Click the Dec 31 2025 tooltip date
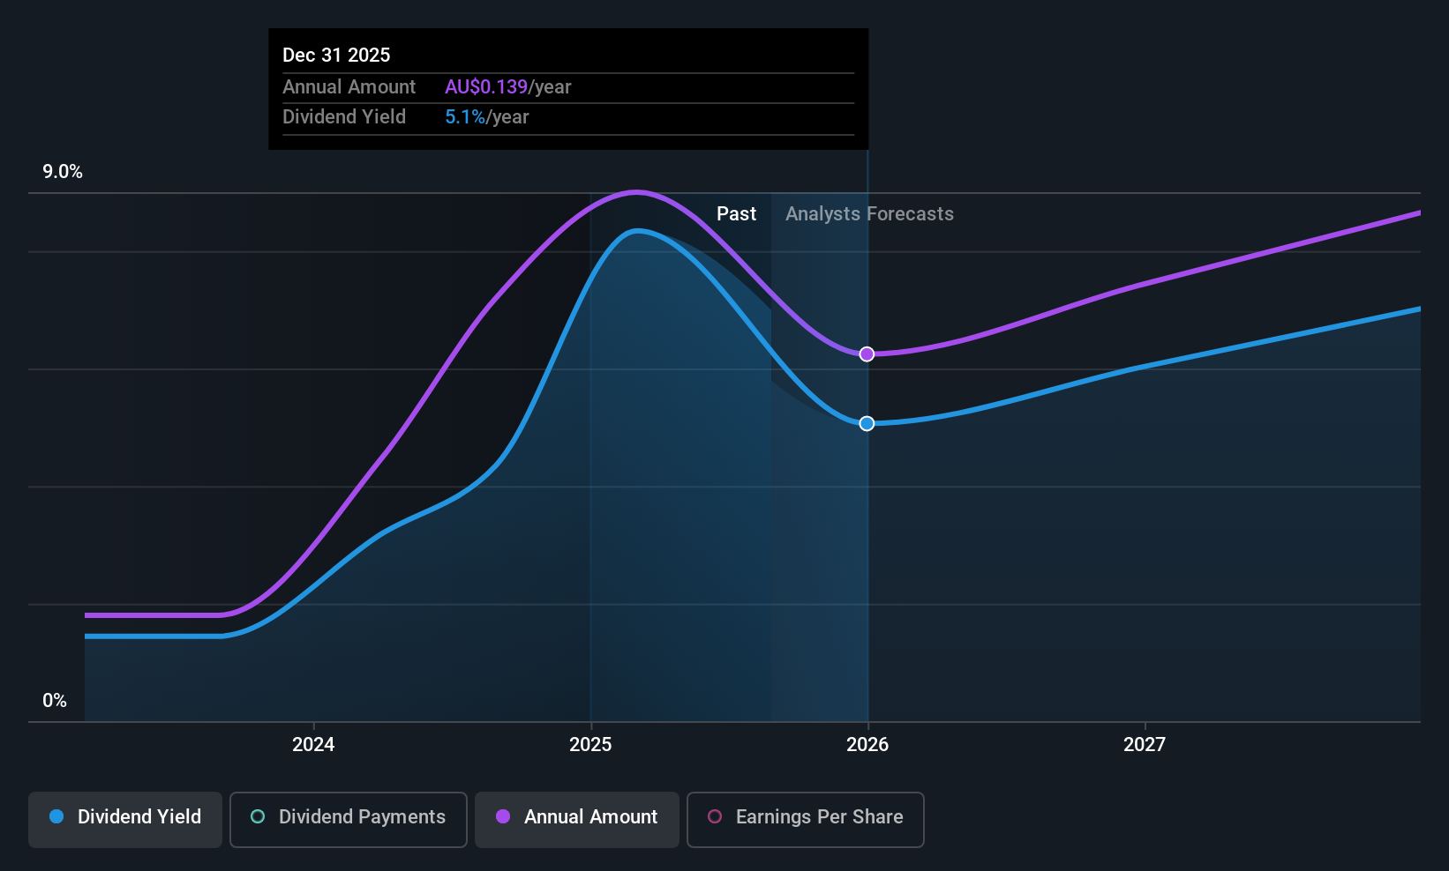This screenshot has width=1449, height=871. [x=336, y=55]
